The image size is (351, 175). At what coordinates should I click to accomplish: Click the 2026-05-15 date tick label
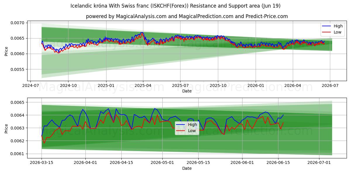[199, 163]
